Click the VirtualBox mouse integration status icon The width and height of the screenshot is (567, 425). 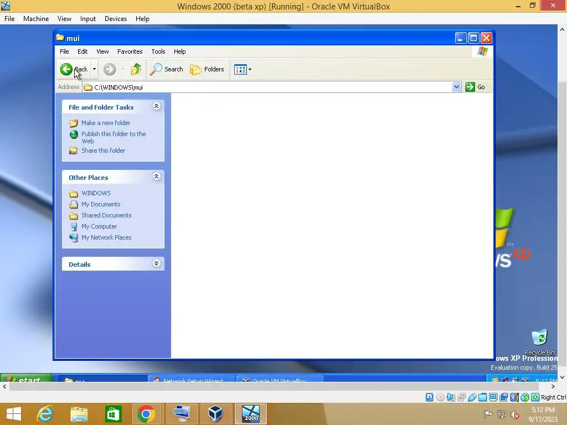525,397
